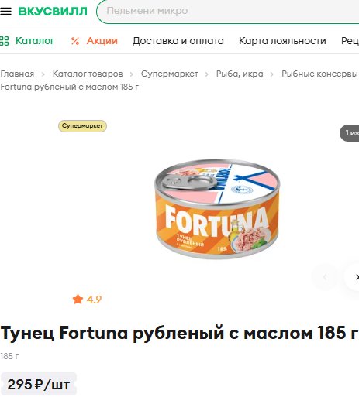Open the Каталог menu
This screenshot has width=359, height=404.
click(35, 41)
